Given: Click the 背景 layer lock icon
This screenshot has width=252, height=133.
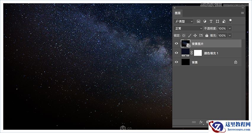Looking at the screenshot, I should click(236, 62).
